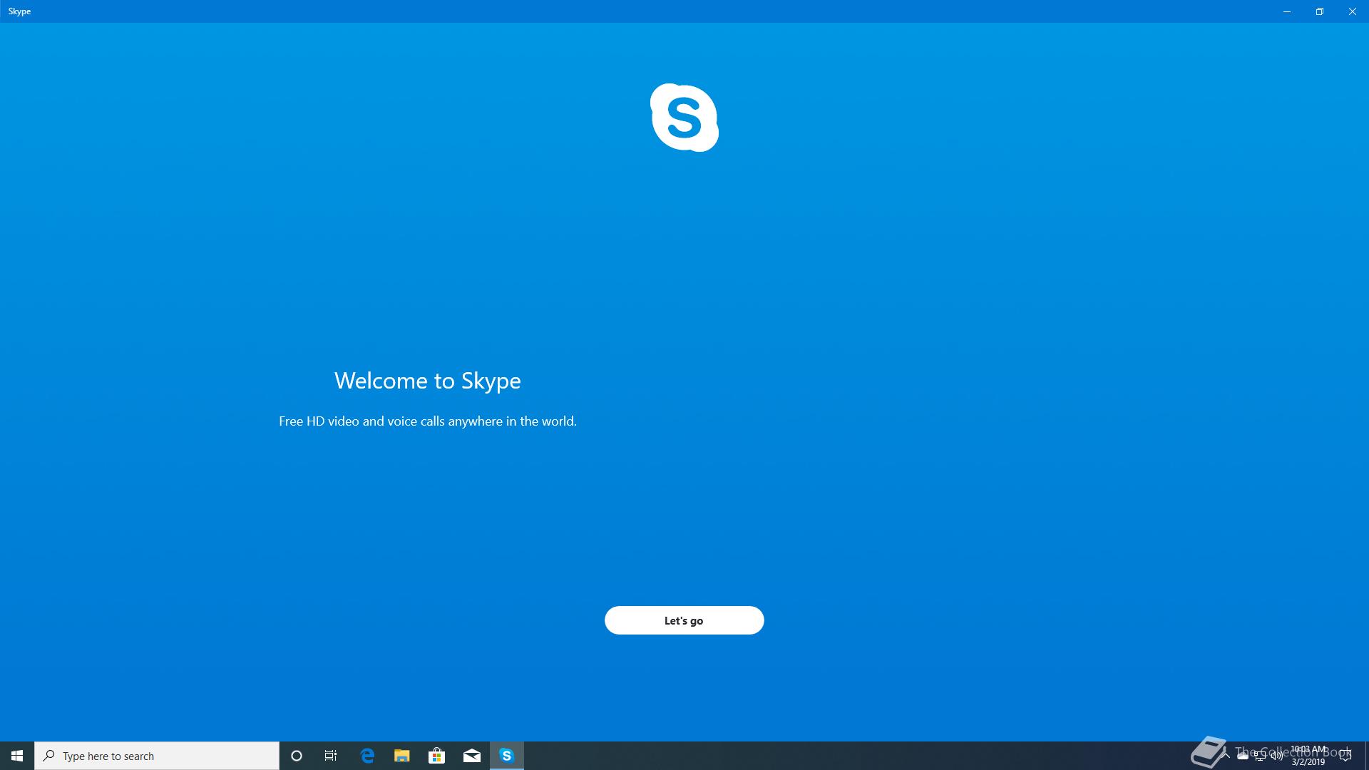Screen dimensions: 1369x770
Task: Open Cortana from the taskbar circle icon
Action: (x=297, y=756)
